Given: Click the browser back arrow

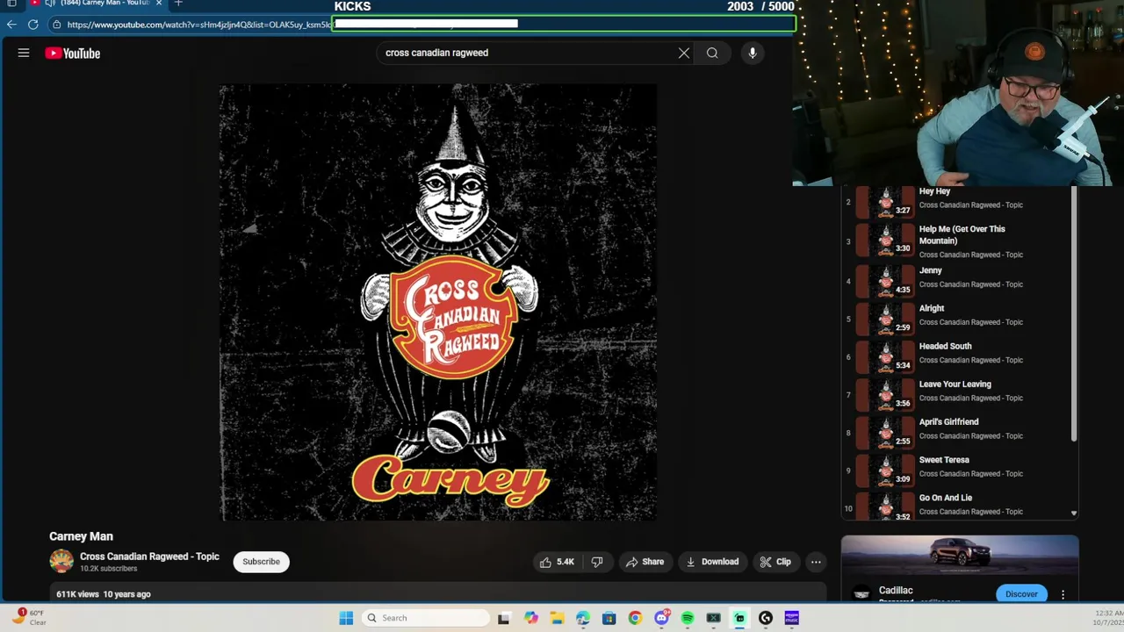Looking at the screenshot, I should click(x=11, y=25).
